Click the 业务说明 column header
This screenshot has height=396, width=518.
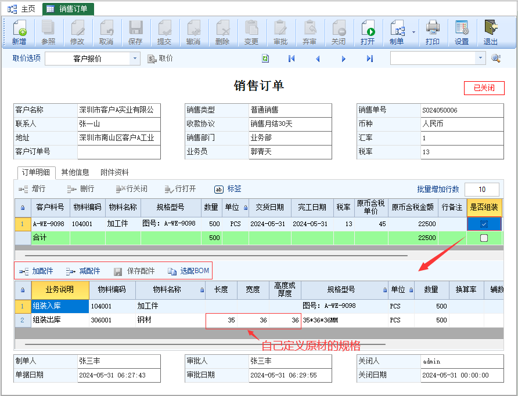(x=60, y=289)
